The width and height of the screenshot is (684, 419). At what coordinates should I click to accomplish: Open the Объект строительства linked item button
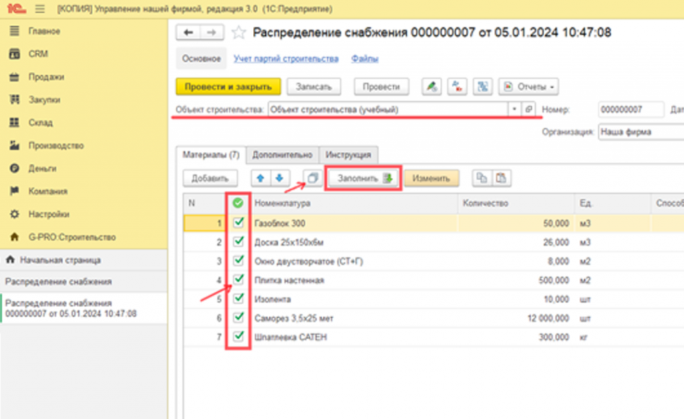[528, 110]
